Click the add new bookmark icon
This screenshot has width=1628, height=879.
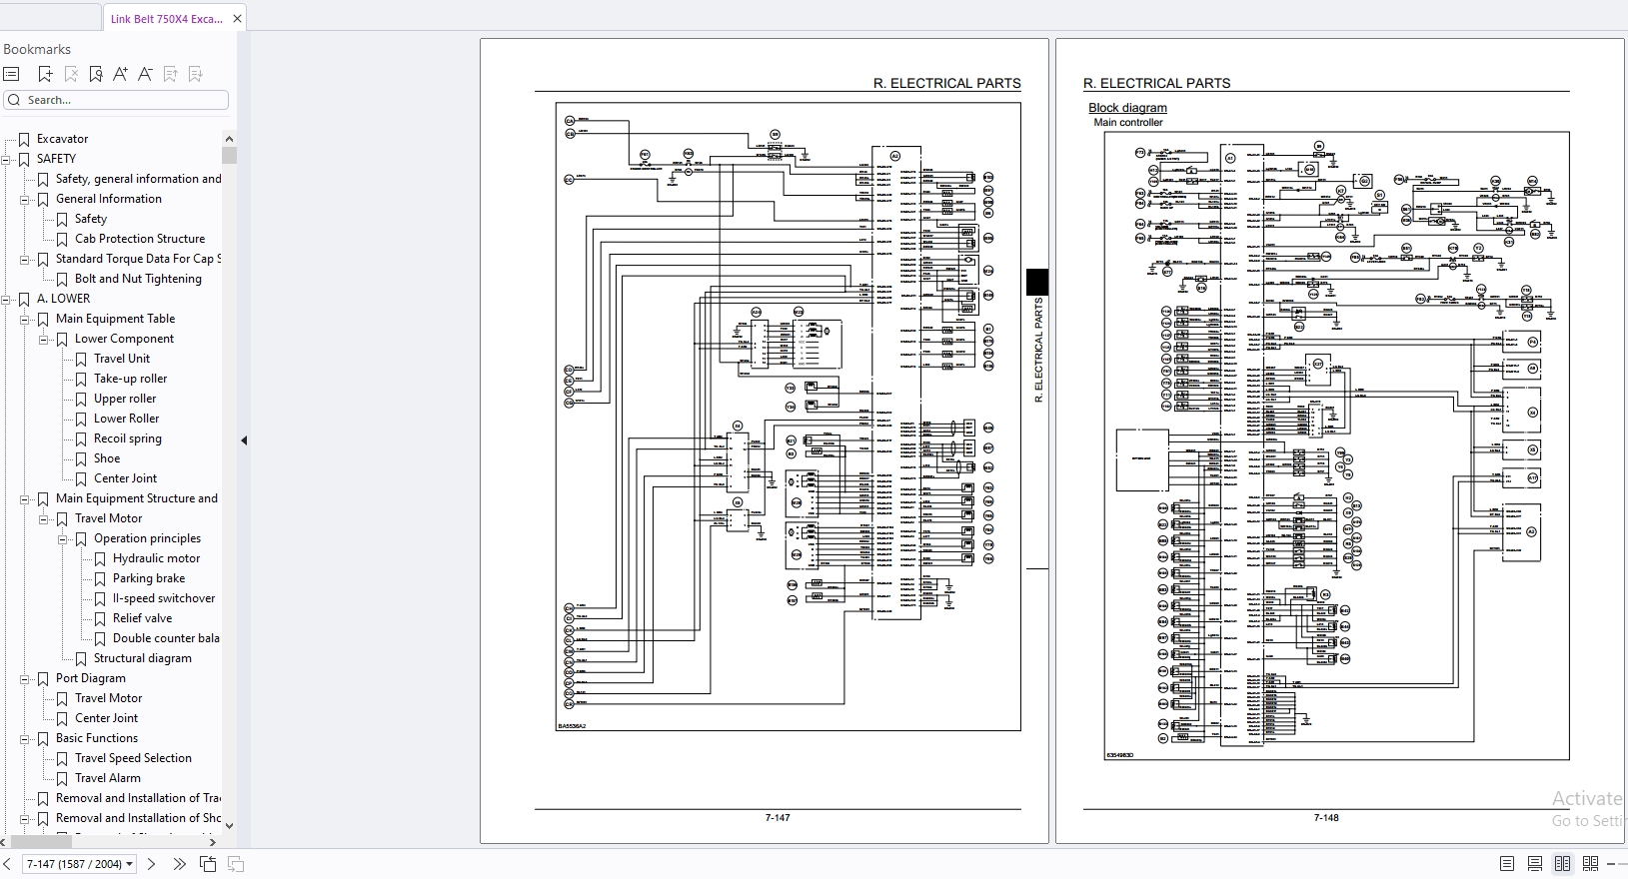(x=45, y=74)
